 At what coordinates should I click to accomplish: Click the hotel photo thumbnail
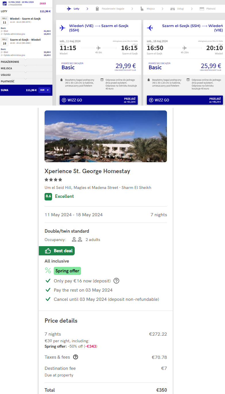point(105,136)
